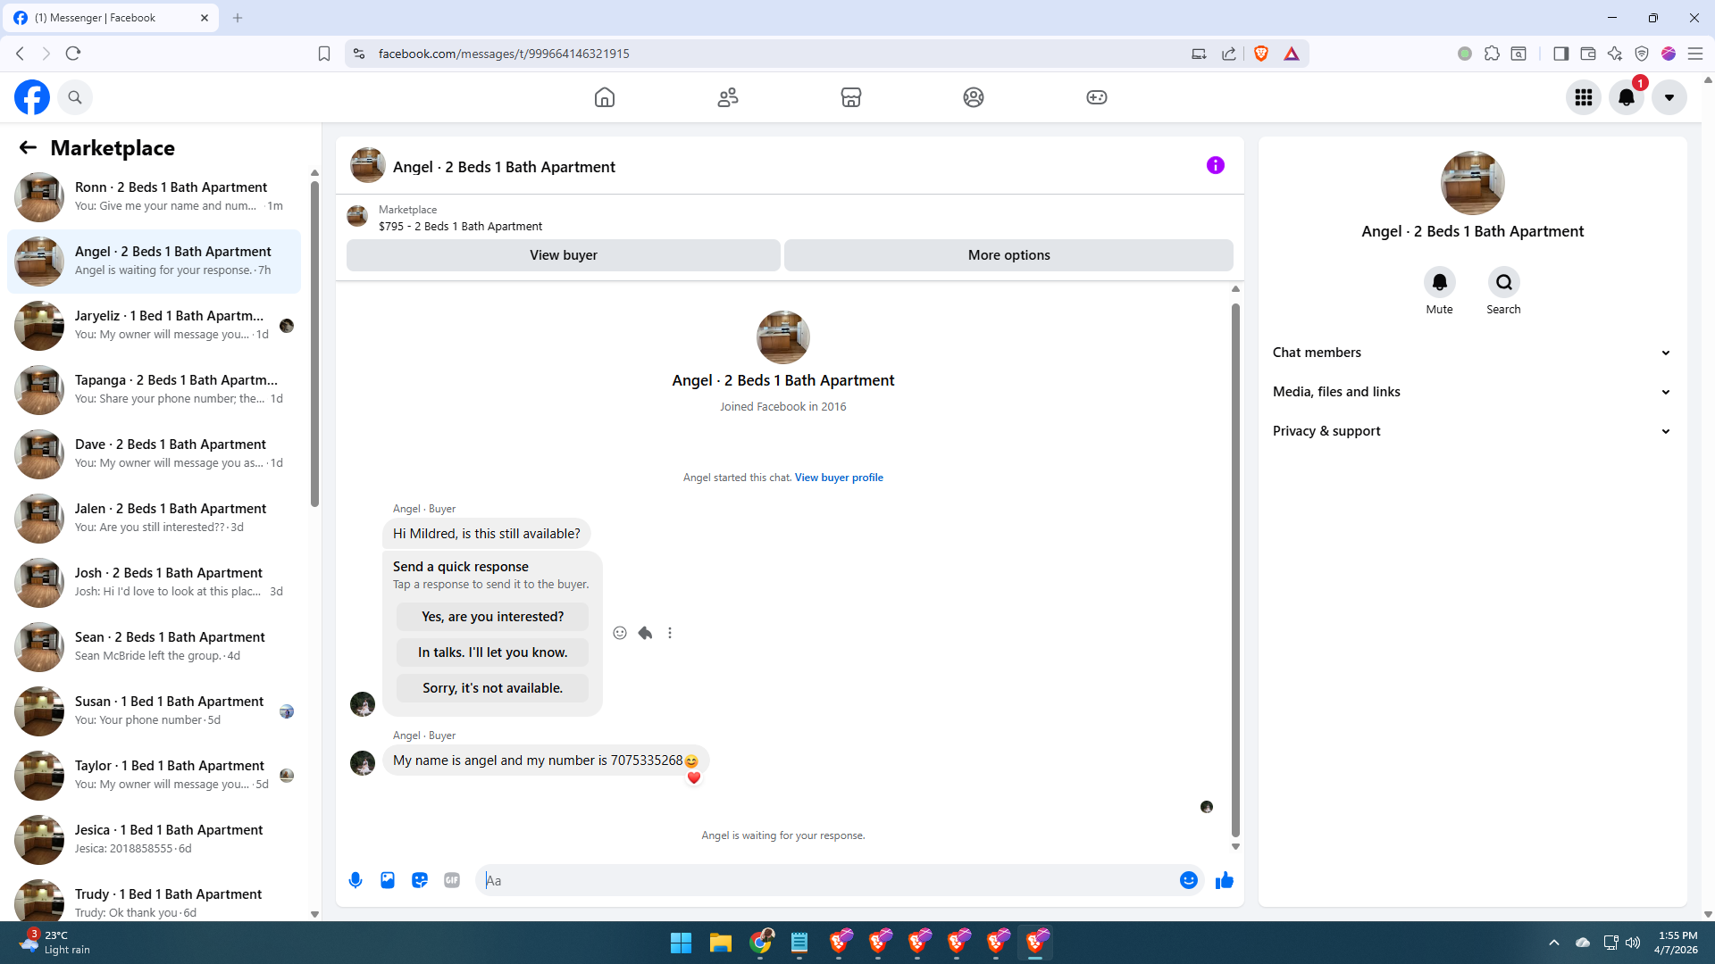Click the $795 listing thumbnail

[357, 217]
